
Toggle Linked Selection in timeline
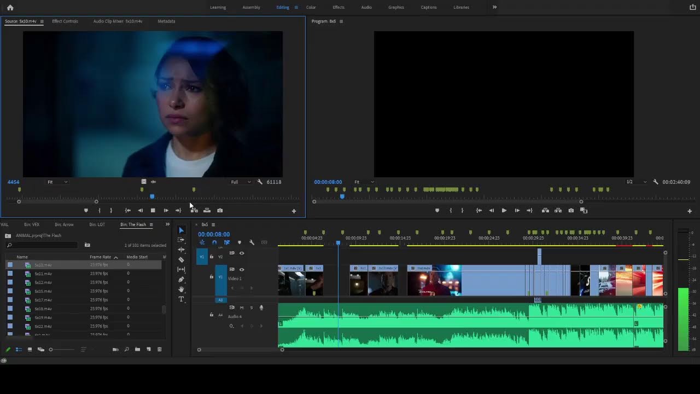click(x=226, y=242)
